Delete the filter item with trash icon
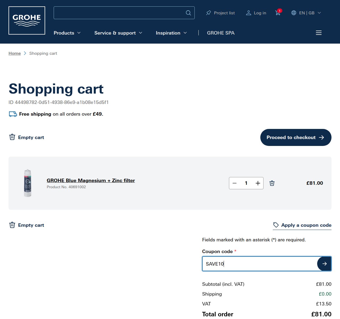Screen dimensions: 340x319 272,183
